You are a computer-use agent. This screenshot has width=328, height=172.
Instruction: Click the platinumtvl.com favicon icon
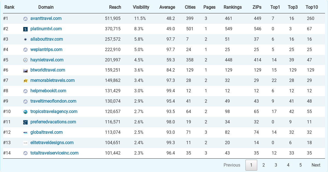[25, 29]
